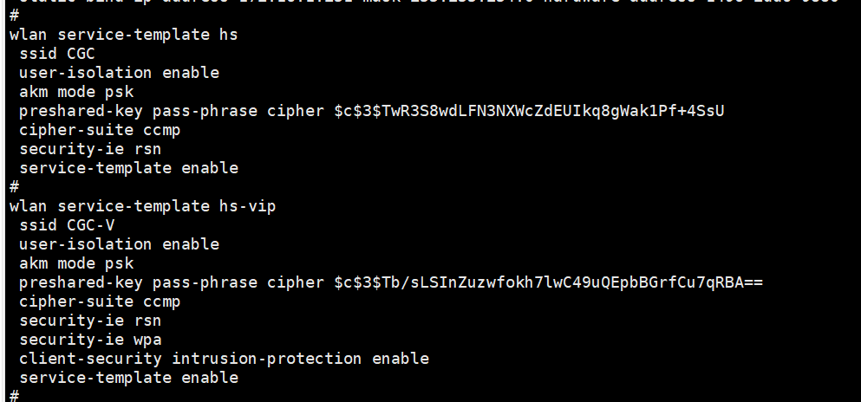Click the "#" separator between the two templates
861x402 pixels.
pyautogui.click(x=14, y=187)
